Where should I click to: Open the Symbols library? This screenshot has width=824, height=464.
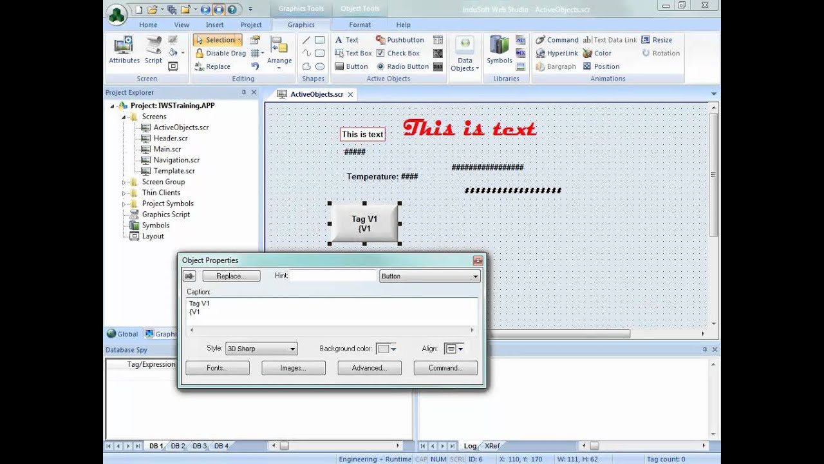500,50
